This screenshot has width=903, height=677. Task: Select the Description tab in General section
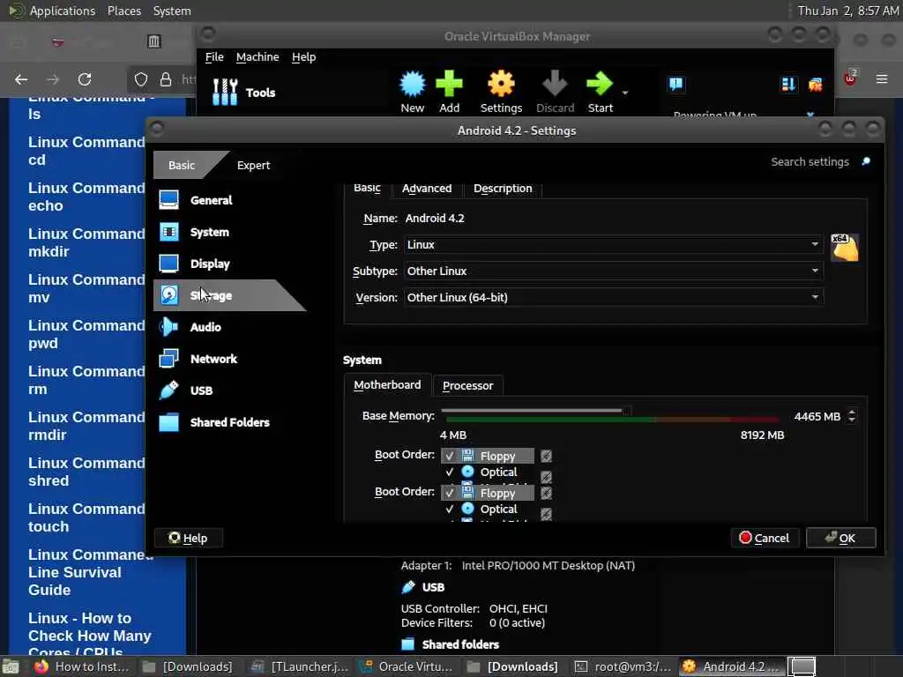(503, 189)
